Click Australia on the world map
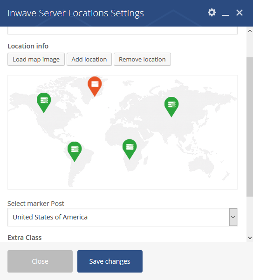The width and height of the screenshot is (253, 280). click(202, 165)
